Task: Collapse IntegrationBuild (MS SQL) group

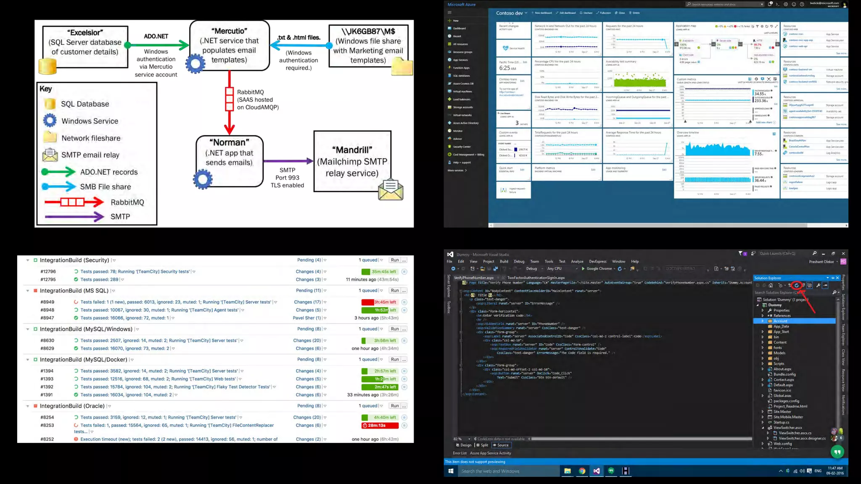Action: click(28, 291)
